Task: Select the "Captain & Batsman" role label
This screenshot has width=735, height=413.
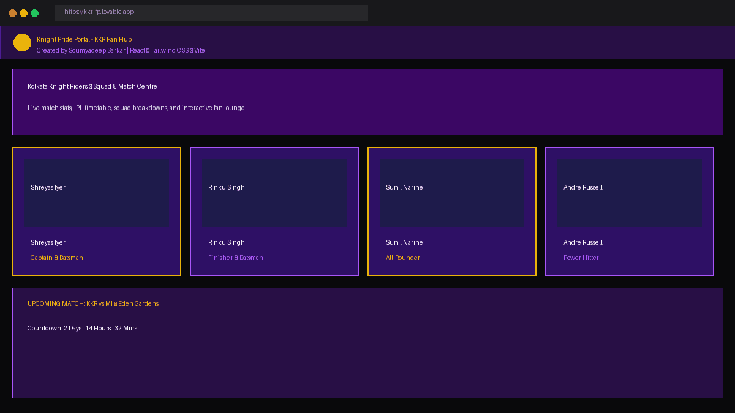Action: pyautogui.click(x=57, y=258)
